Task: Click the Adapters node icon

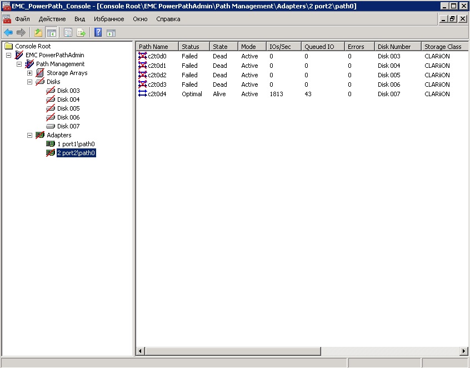Action: [x=40, y=135]
